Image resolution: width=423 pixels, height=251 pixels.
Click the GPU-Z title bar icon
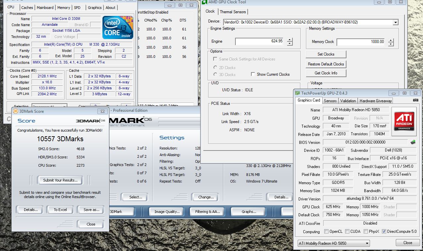pyautogui.click(x=297, y=93)
